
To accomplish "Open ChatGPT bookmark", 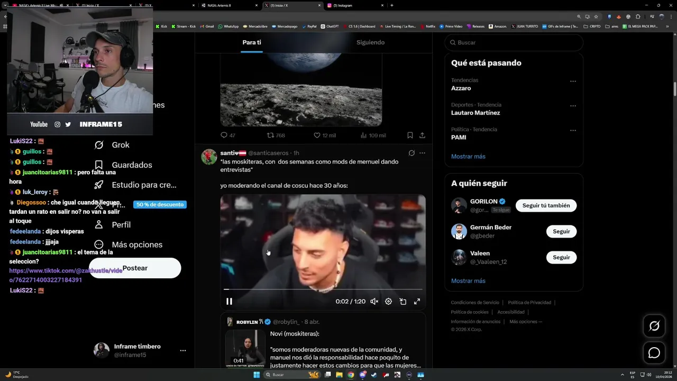I will (x=330, y=26).
